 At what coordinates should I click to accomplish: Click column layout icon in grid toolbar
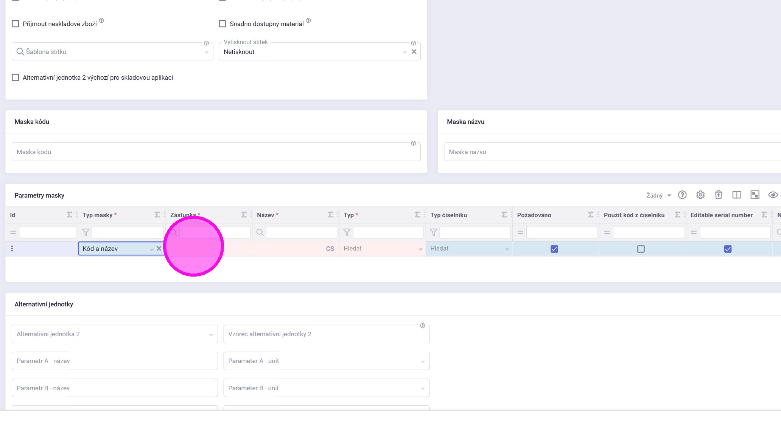click(x=736, y=195)
